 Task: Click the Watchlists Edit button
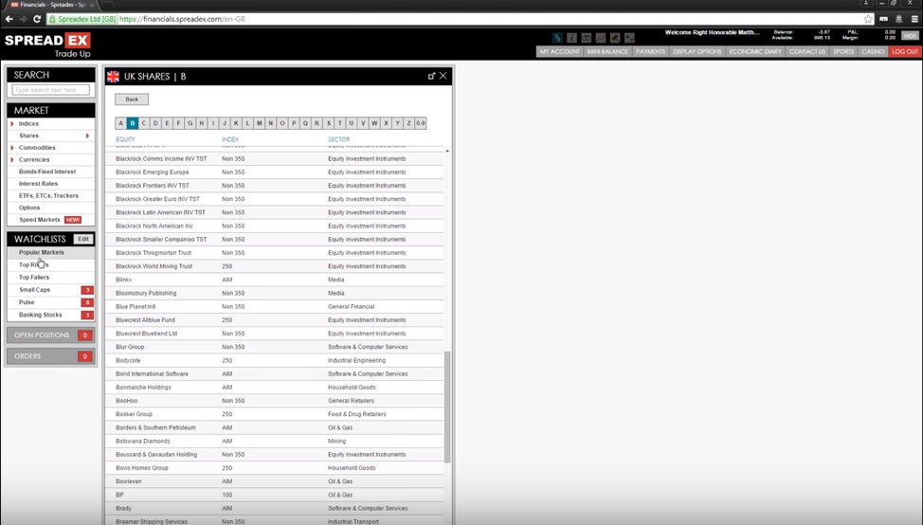point(83,239)
